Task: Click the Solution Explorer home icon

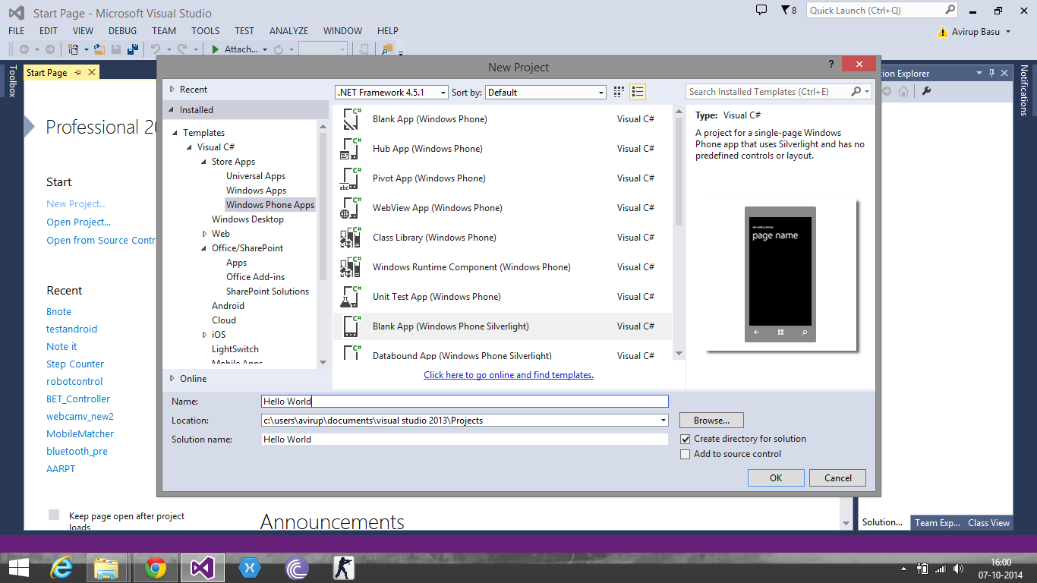Action: [x=903, y=92]
